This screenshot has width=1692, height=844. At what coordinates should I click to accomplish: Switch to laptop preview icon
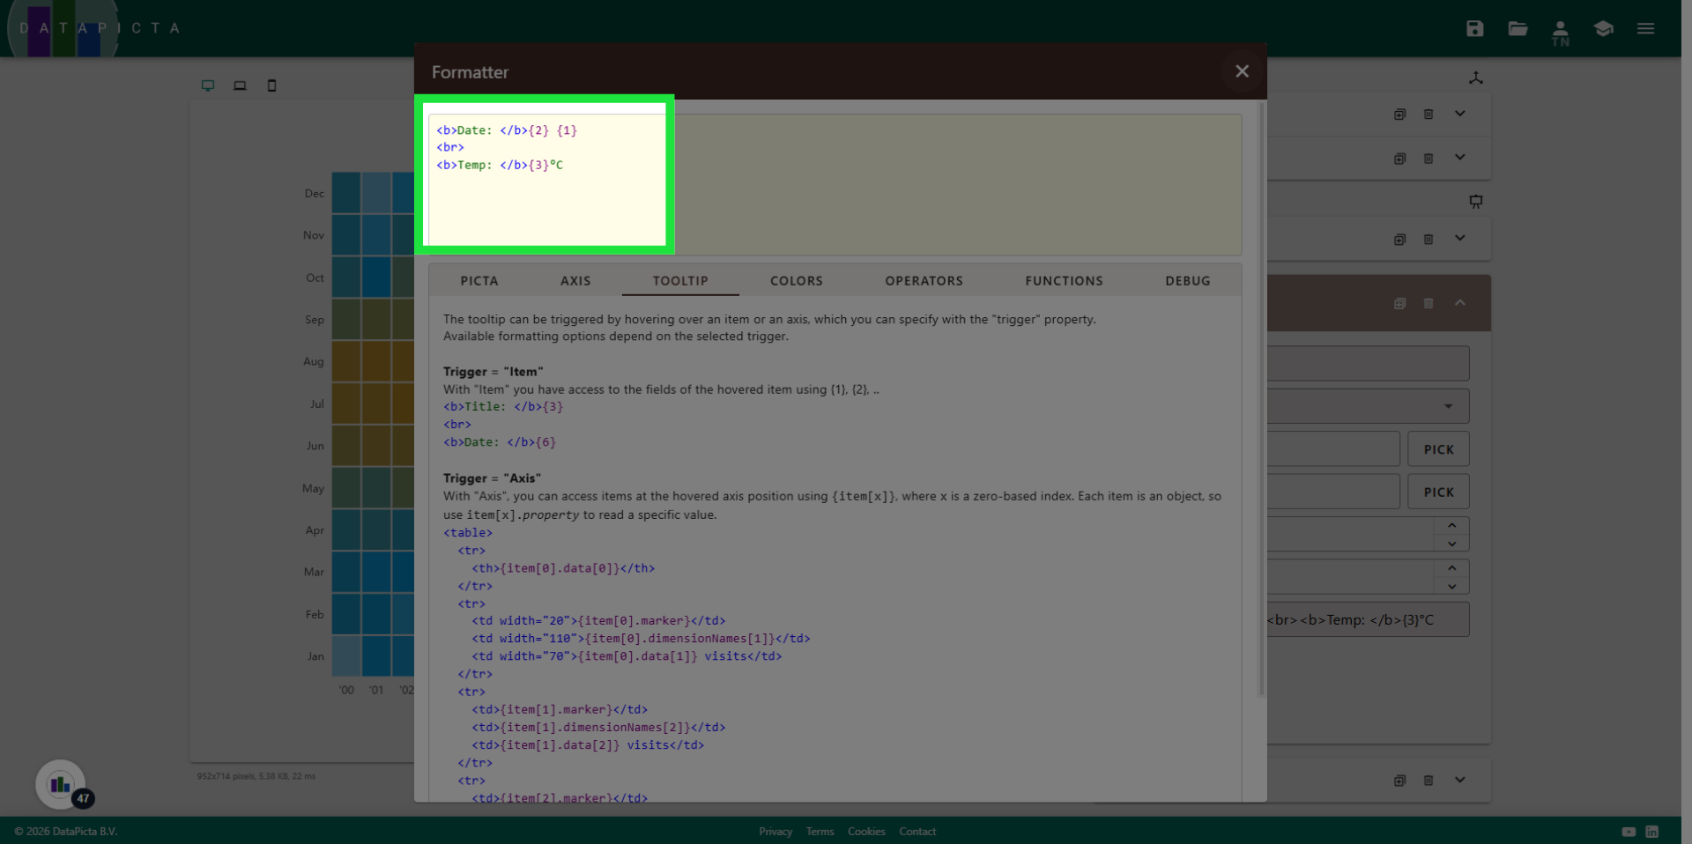click(x=240, y=85)
